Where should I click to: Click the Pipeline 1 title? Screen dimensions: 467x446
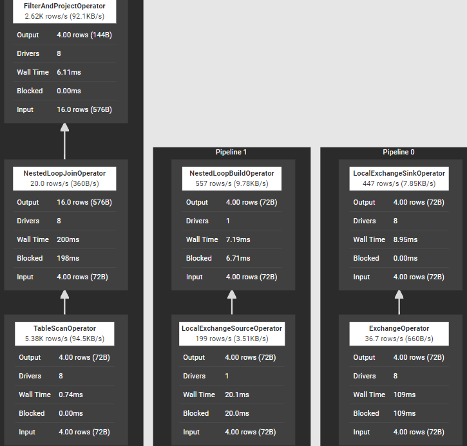[231, 152]
